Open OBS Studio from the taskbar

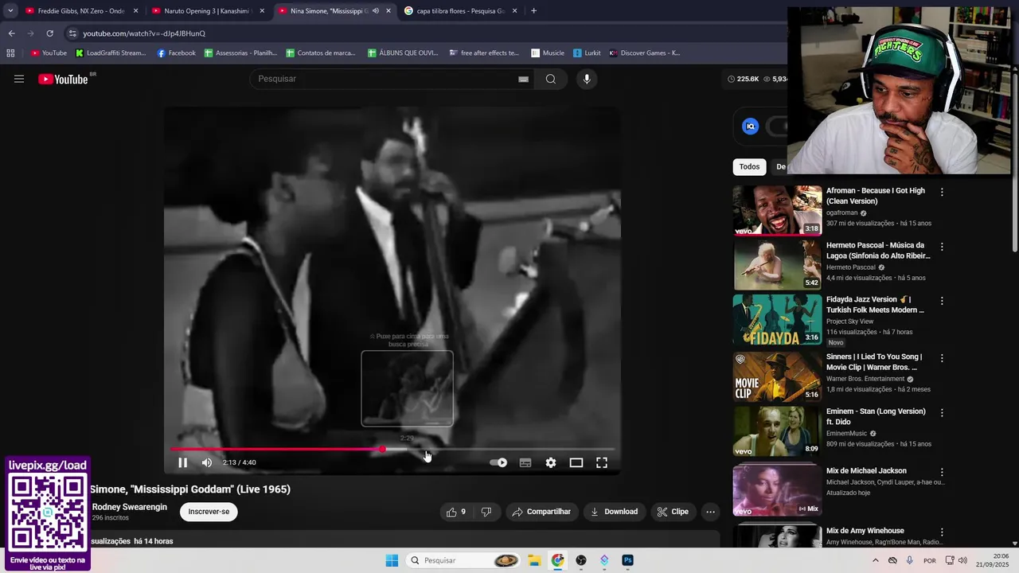point(581,560)
